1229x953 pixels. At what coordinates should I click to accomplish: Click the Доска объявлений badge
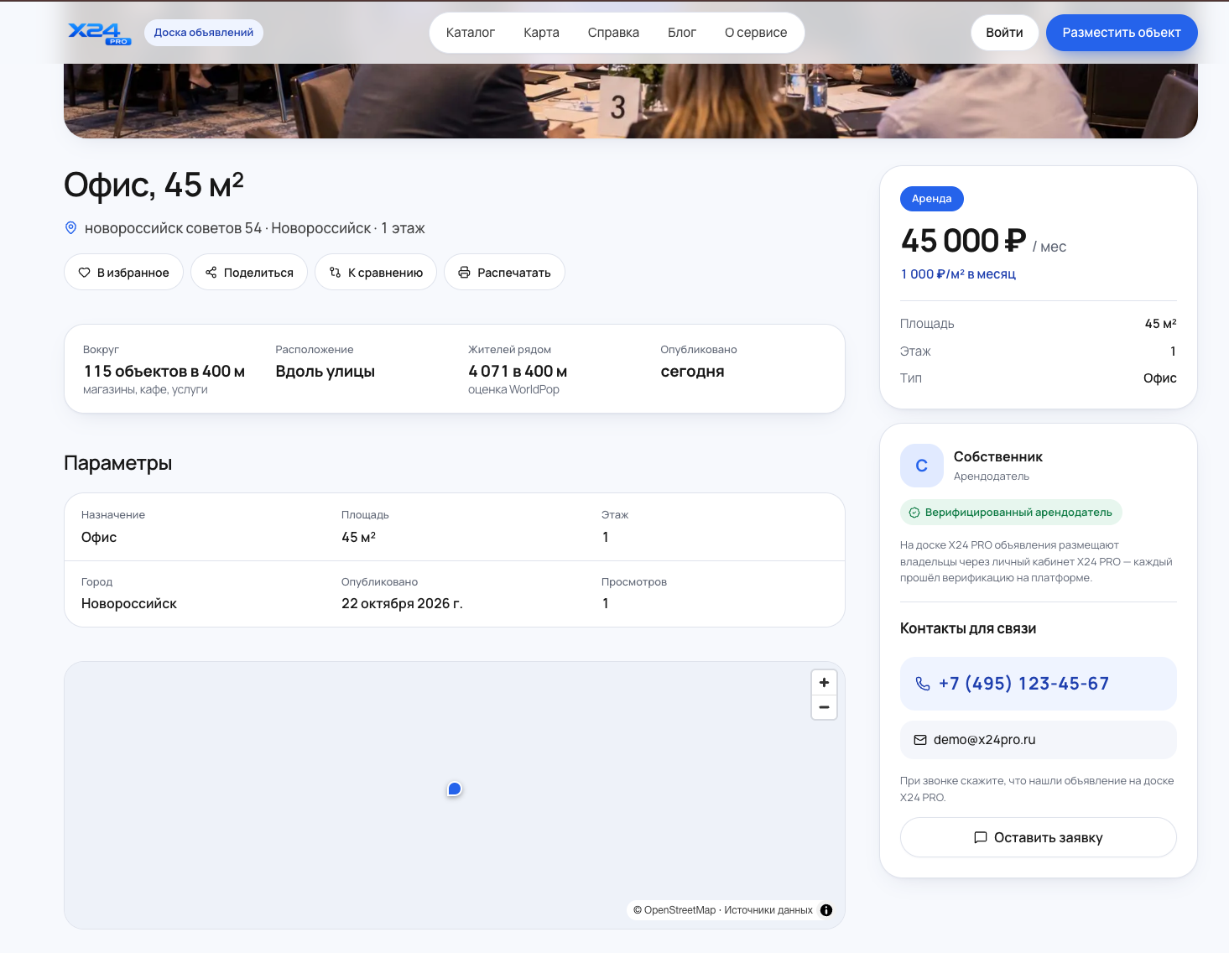click(x=204, y=33)
